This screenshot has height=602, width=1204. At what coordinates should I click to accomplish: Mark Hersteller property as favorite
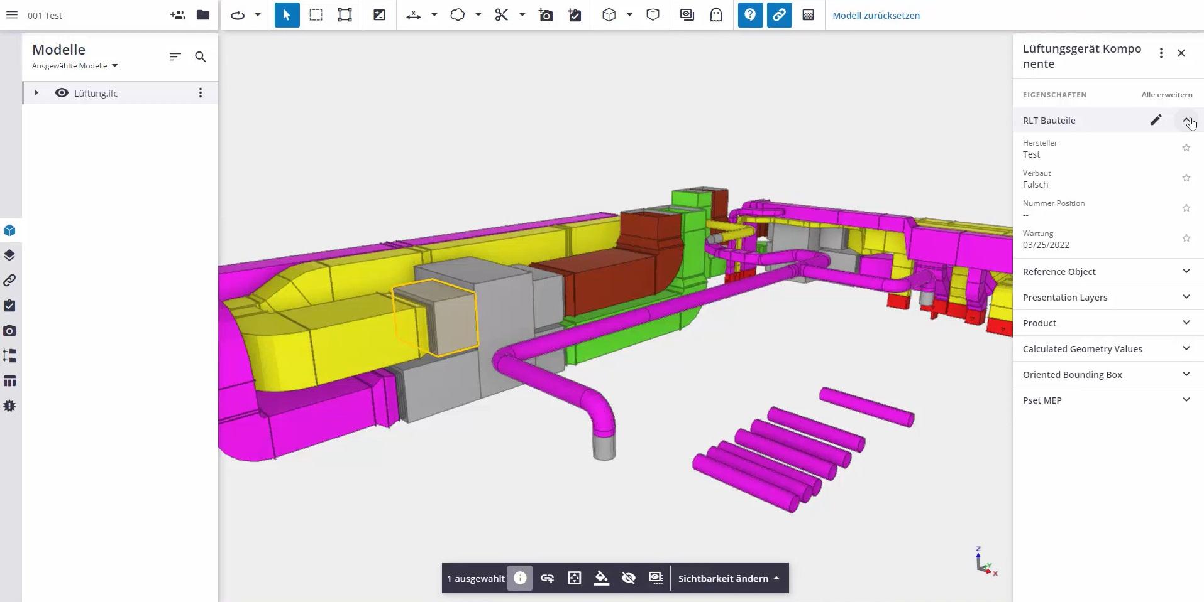tap(1186, 148)
